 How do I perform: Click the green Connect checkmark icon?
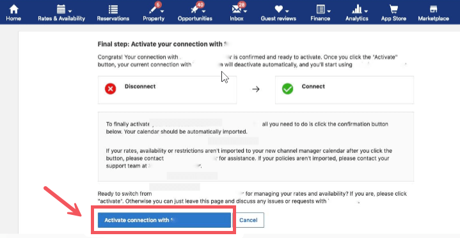pyautogui.click(x=287, y=89)
